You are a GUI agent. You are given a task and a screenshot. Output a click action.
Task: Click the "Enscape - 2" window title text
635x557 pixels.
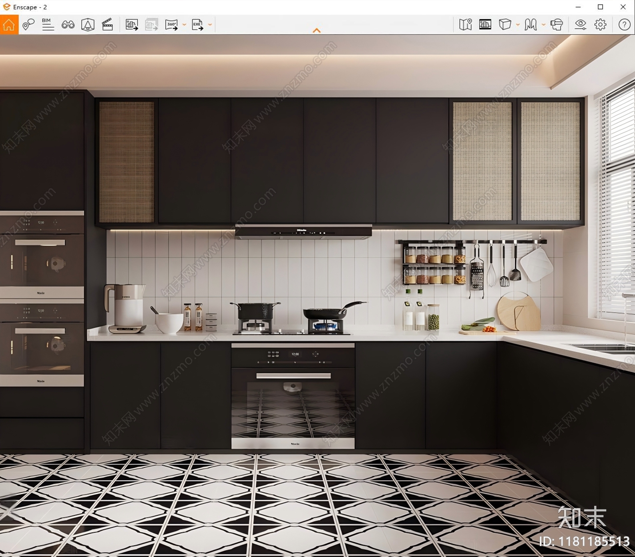pyautogui.click(x=30, y=7)
